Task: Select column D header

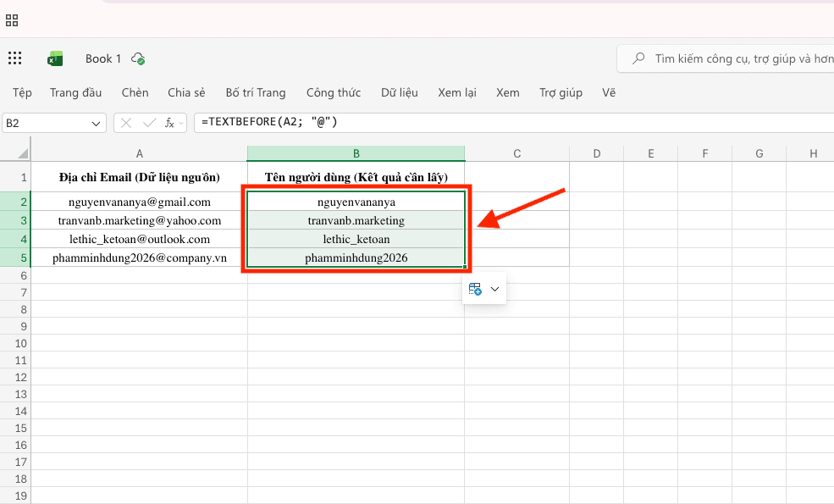Action: [x=597, y=154]
